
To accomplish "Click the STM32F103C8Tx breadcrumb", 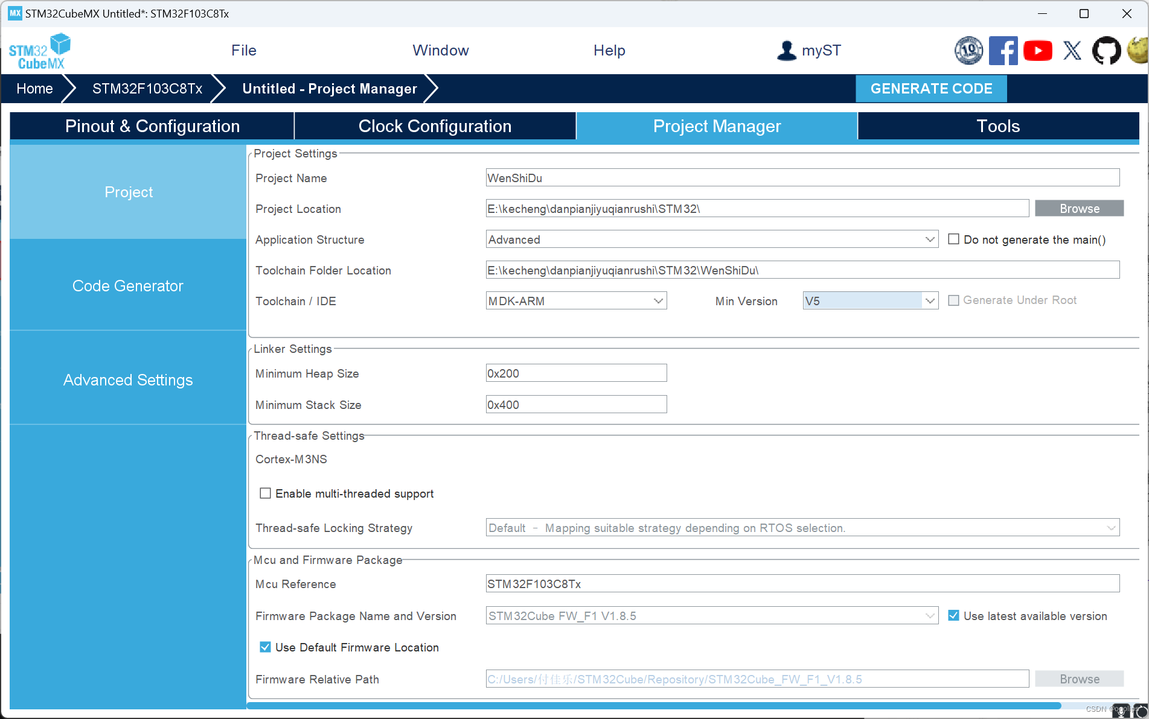I will tap(147, 89).
